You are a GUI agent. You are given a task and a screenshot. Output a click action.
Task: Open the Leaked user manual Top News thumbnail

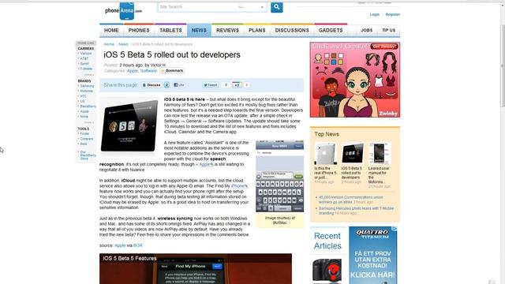(380, 154)
